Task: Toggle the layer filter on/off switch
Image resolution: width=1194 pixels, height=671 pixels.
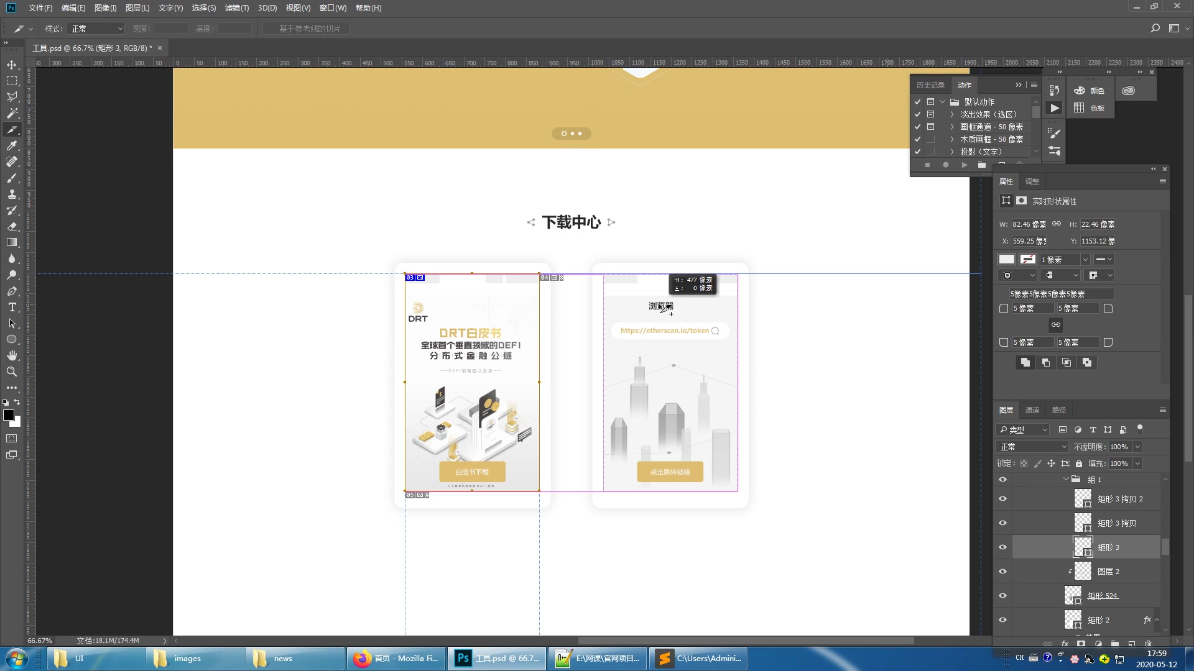Action: (x=1140, y=429)
